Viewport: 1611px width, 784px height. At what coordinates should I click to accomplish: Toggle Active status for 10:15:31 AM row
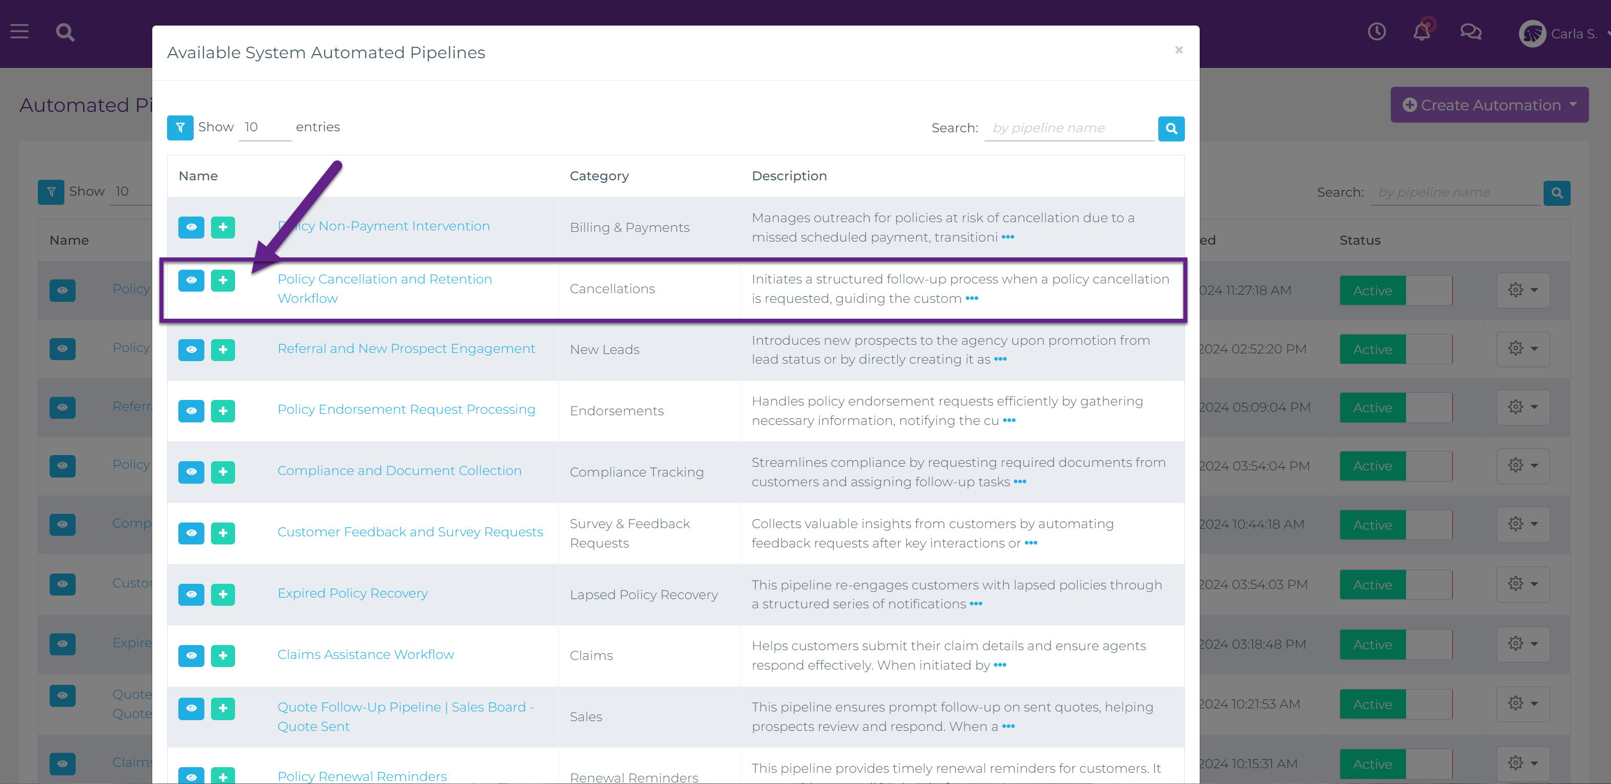(x=1396, y=765)
